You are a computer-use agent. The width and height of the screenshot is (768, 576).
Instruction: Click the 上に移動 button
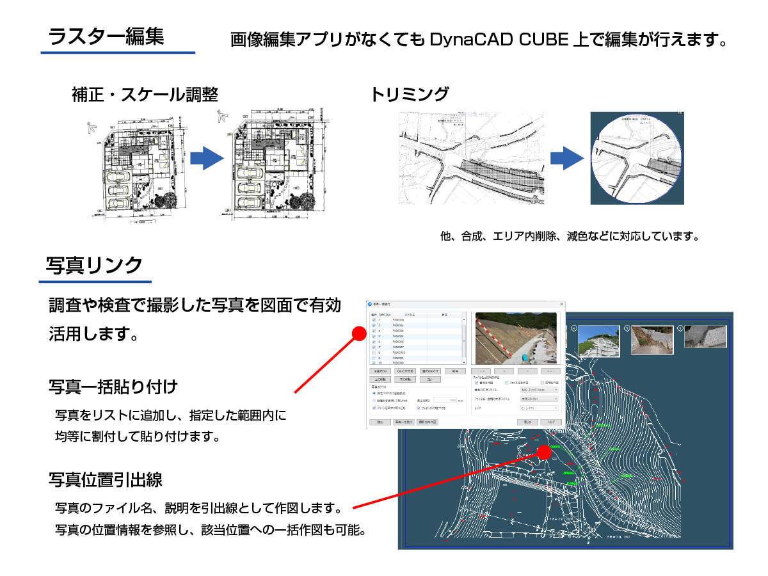(381, 379)
